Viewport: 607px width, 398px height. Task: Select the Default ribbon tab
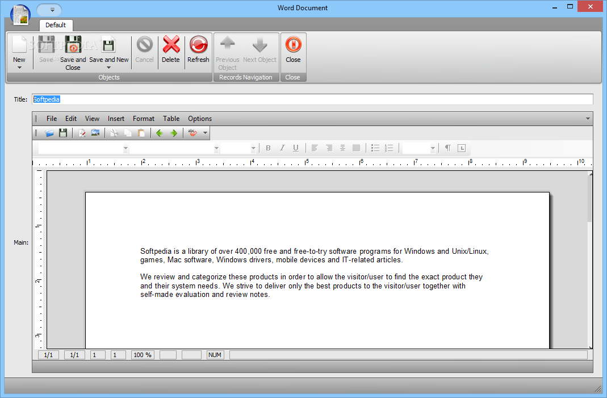(x=56, y=25)
